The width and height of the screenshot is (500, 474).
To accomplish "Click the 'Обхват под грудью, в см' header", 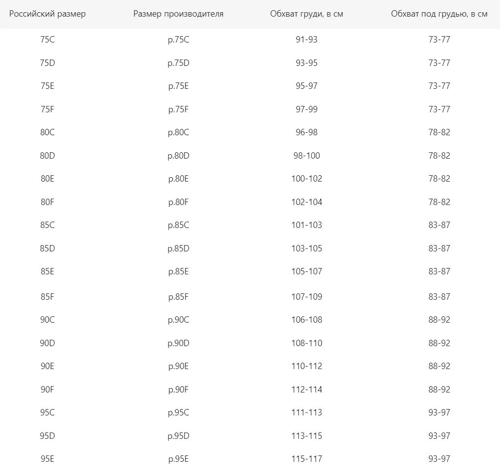I will click(439, 14).
